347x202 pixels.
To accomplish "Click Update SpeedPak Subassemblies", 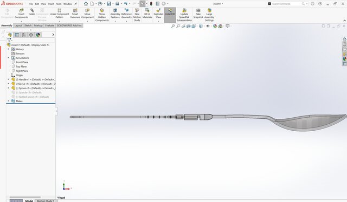I will pos(184,15).
